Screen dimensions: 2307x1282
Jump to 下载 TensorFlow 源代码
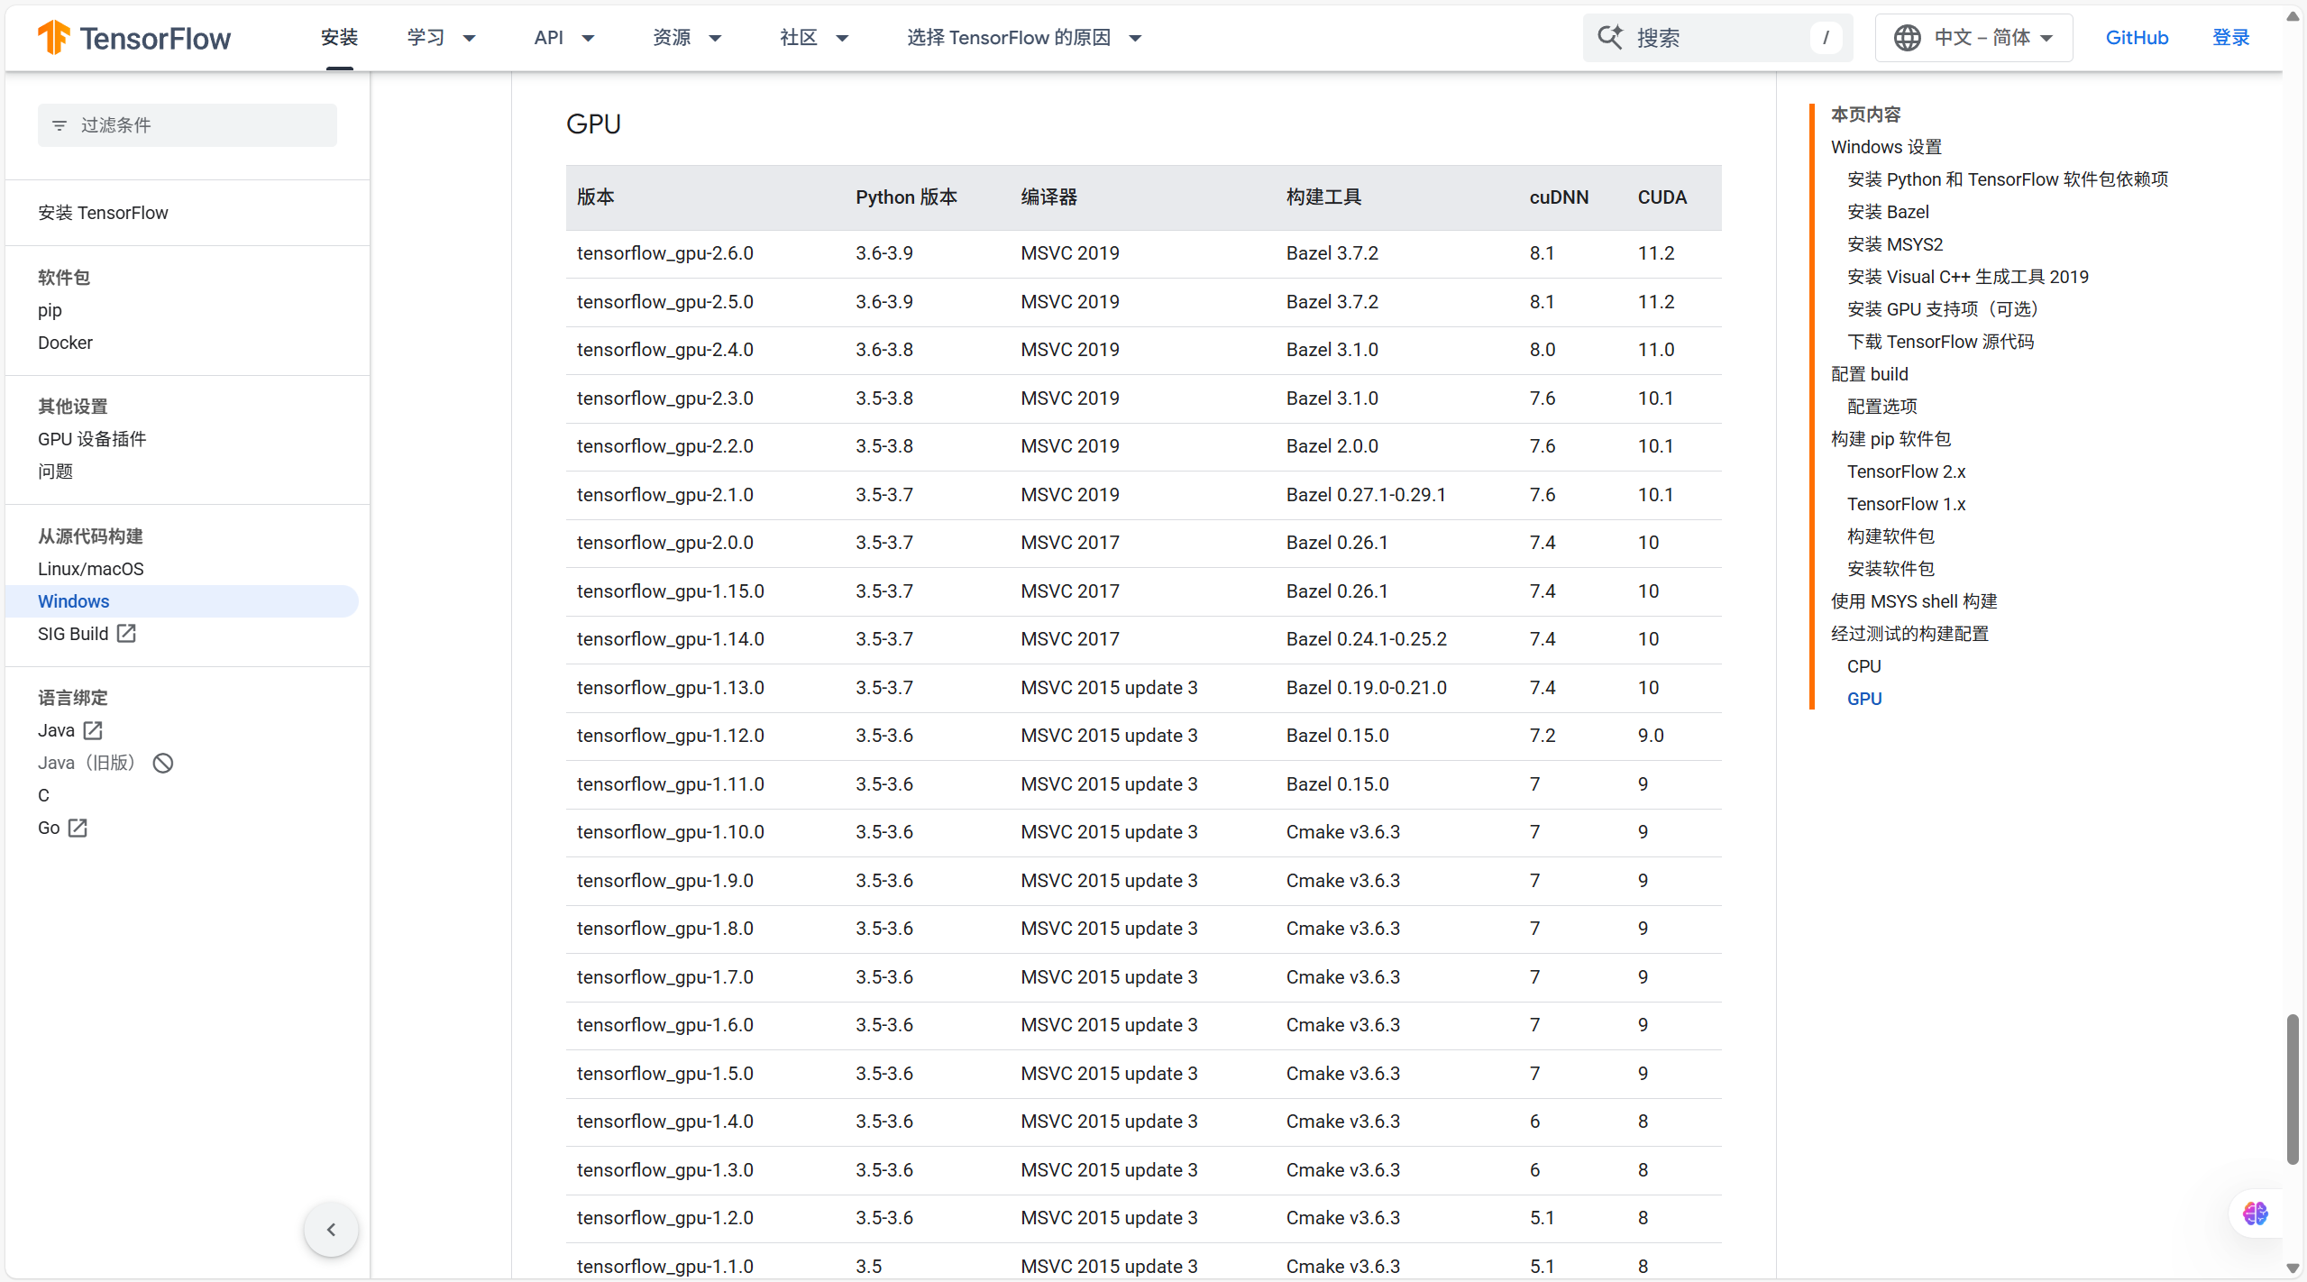pos(1940,342)
